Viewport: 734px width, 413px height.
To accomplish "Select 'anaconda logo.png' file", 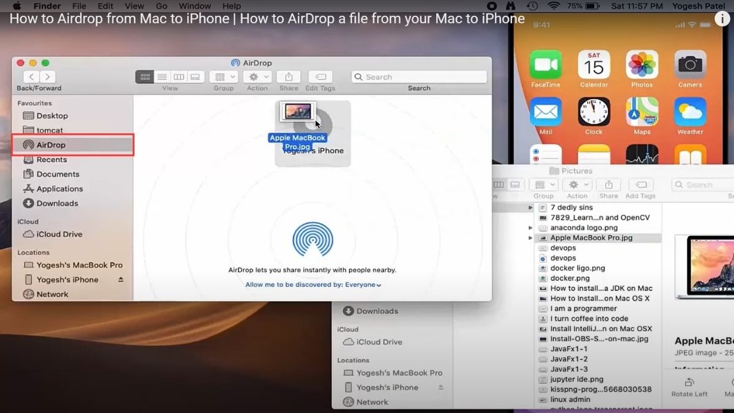I will [x=584, y=228].
